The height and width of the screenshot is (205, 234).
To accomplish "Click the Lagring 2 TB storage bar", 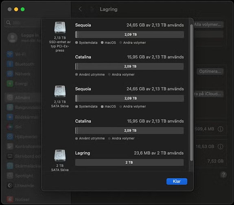I will click(x=129, y=162).
